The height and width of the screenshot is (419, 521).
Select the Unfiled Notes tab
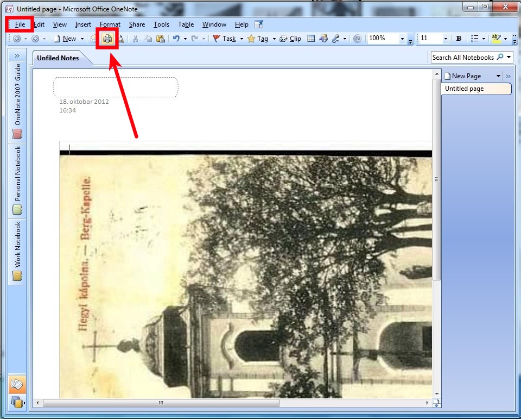coord(58,58)
